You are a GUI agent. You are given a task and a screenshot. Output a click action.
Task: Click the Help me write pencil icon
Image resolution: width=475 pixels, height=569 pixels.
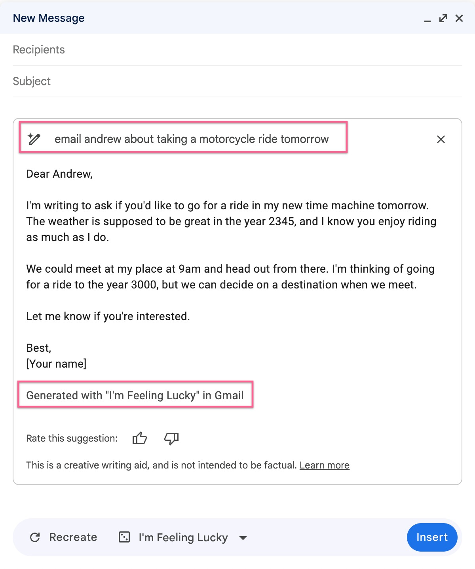coord(35,139)
